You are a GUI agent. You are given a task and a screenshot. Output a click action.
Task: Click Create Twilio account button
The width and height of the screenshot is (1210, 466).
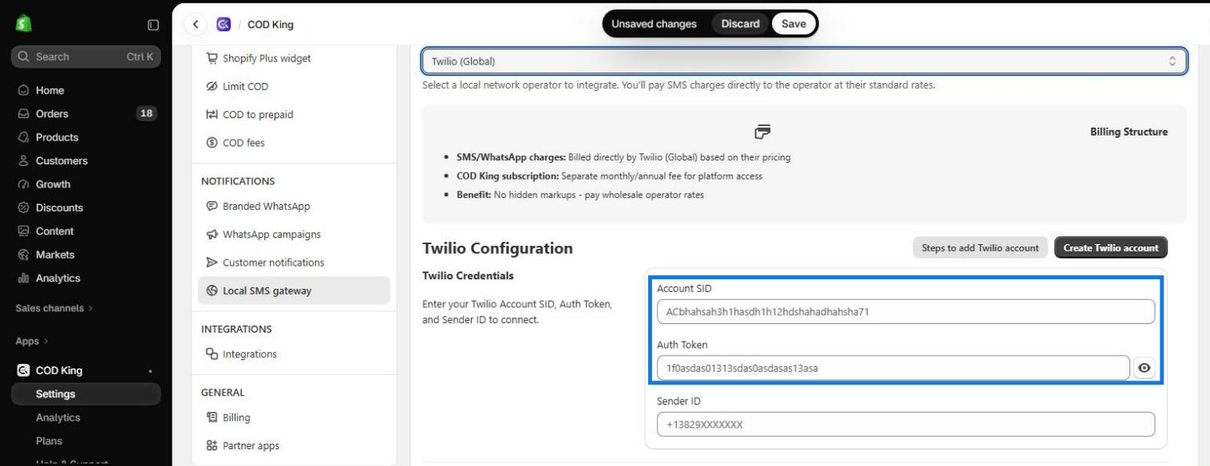[1111, 248]
